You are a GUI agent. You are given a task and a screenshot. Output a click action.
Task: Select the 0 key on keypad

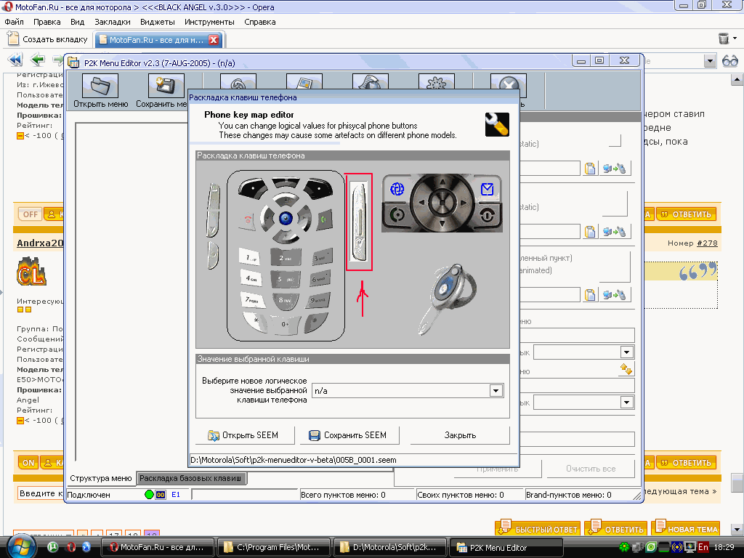point(285,323)
